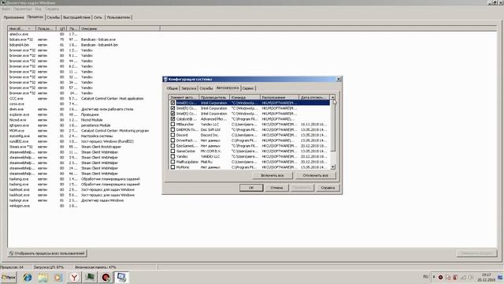Image resolution: width=504 pixels, height=284 pixels.
Task: Confirm with the OK button
Action: coord(251,188)
